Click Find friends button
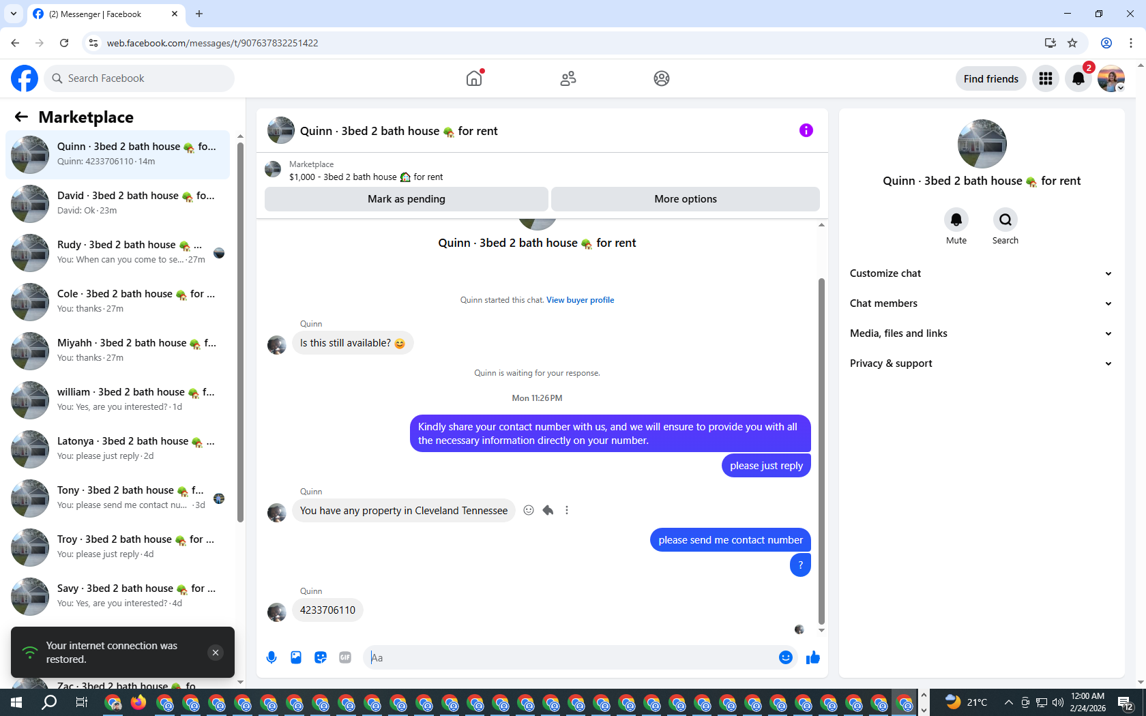The width and height of the screenshot is (1146, 716). [x=991, y=78]
